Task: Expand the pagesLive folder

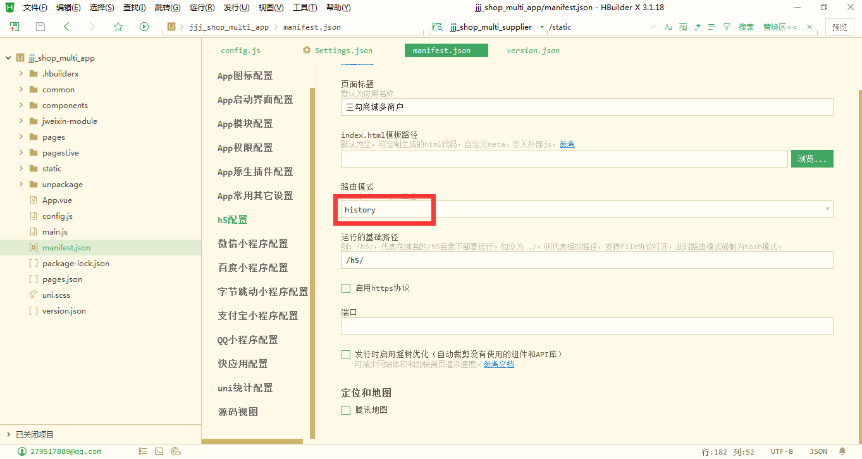Action: pos(21,153)
